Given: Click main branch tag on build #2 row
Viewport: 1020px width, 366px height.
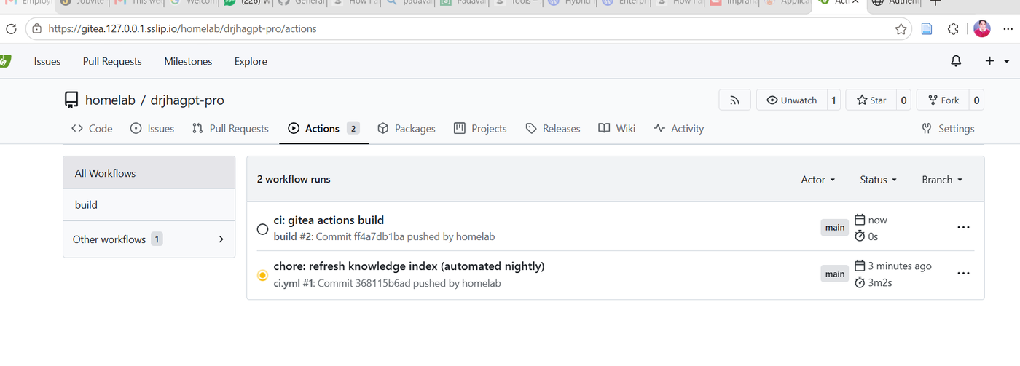Looking at the screenshot, I should [835, 228].
